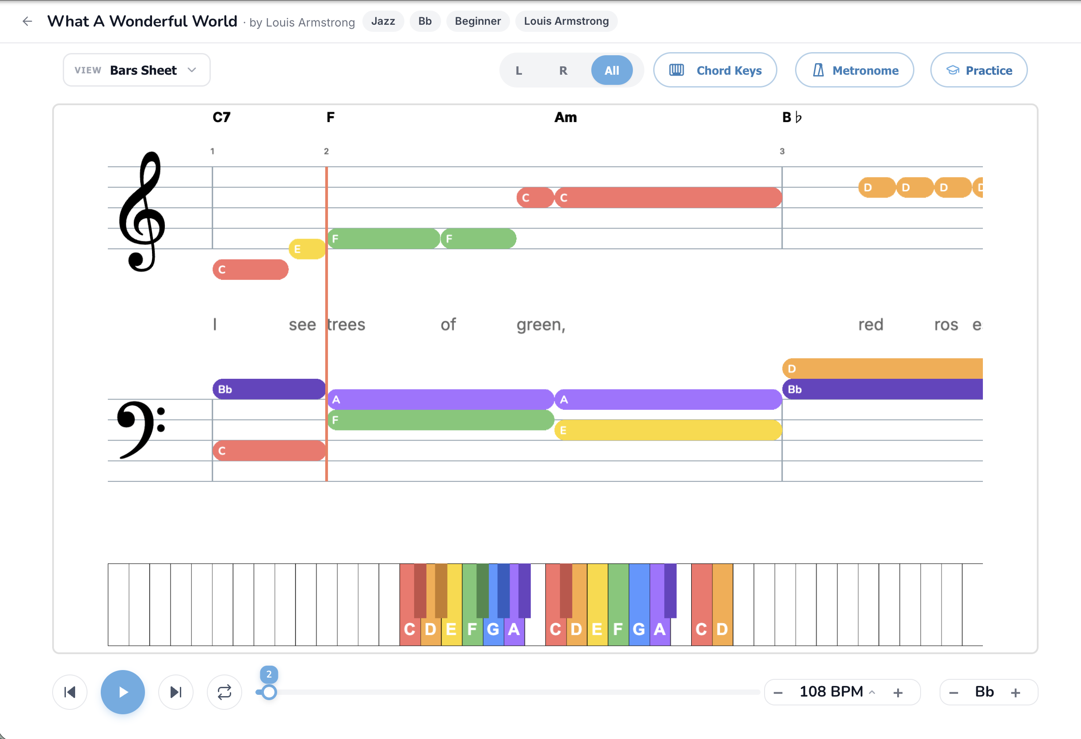Click the lyric word 'red'

pos(871,324)
